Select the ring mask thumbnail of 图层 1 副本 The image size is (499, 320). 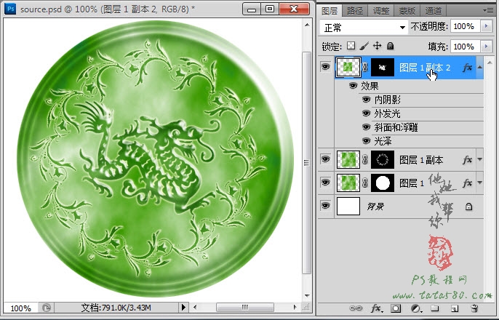click(383, 160)
